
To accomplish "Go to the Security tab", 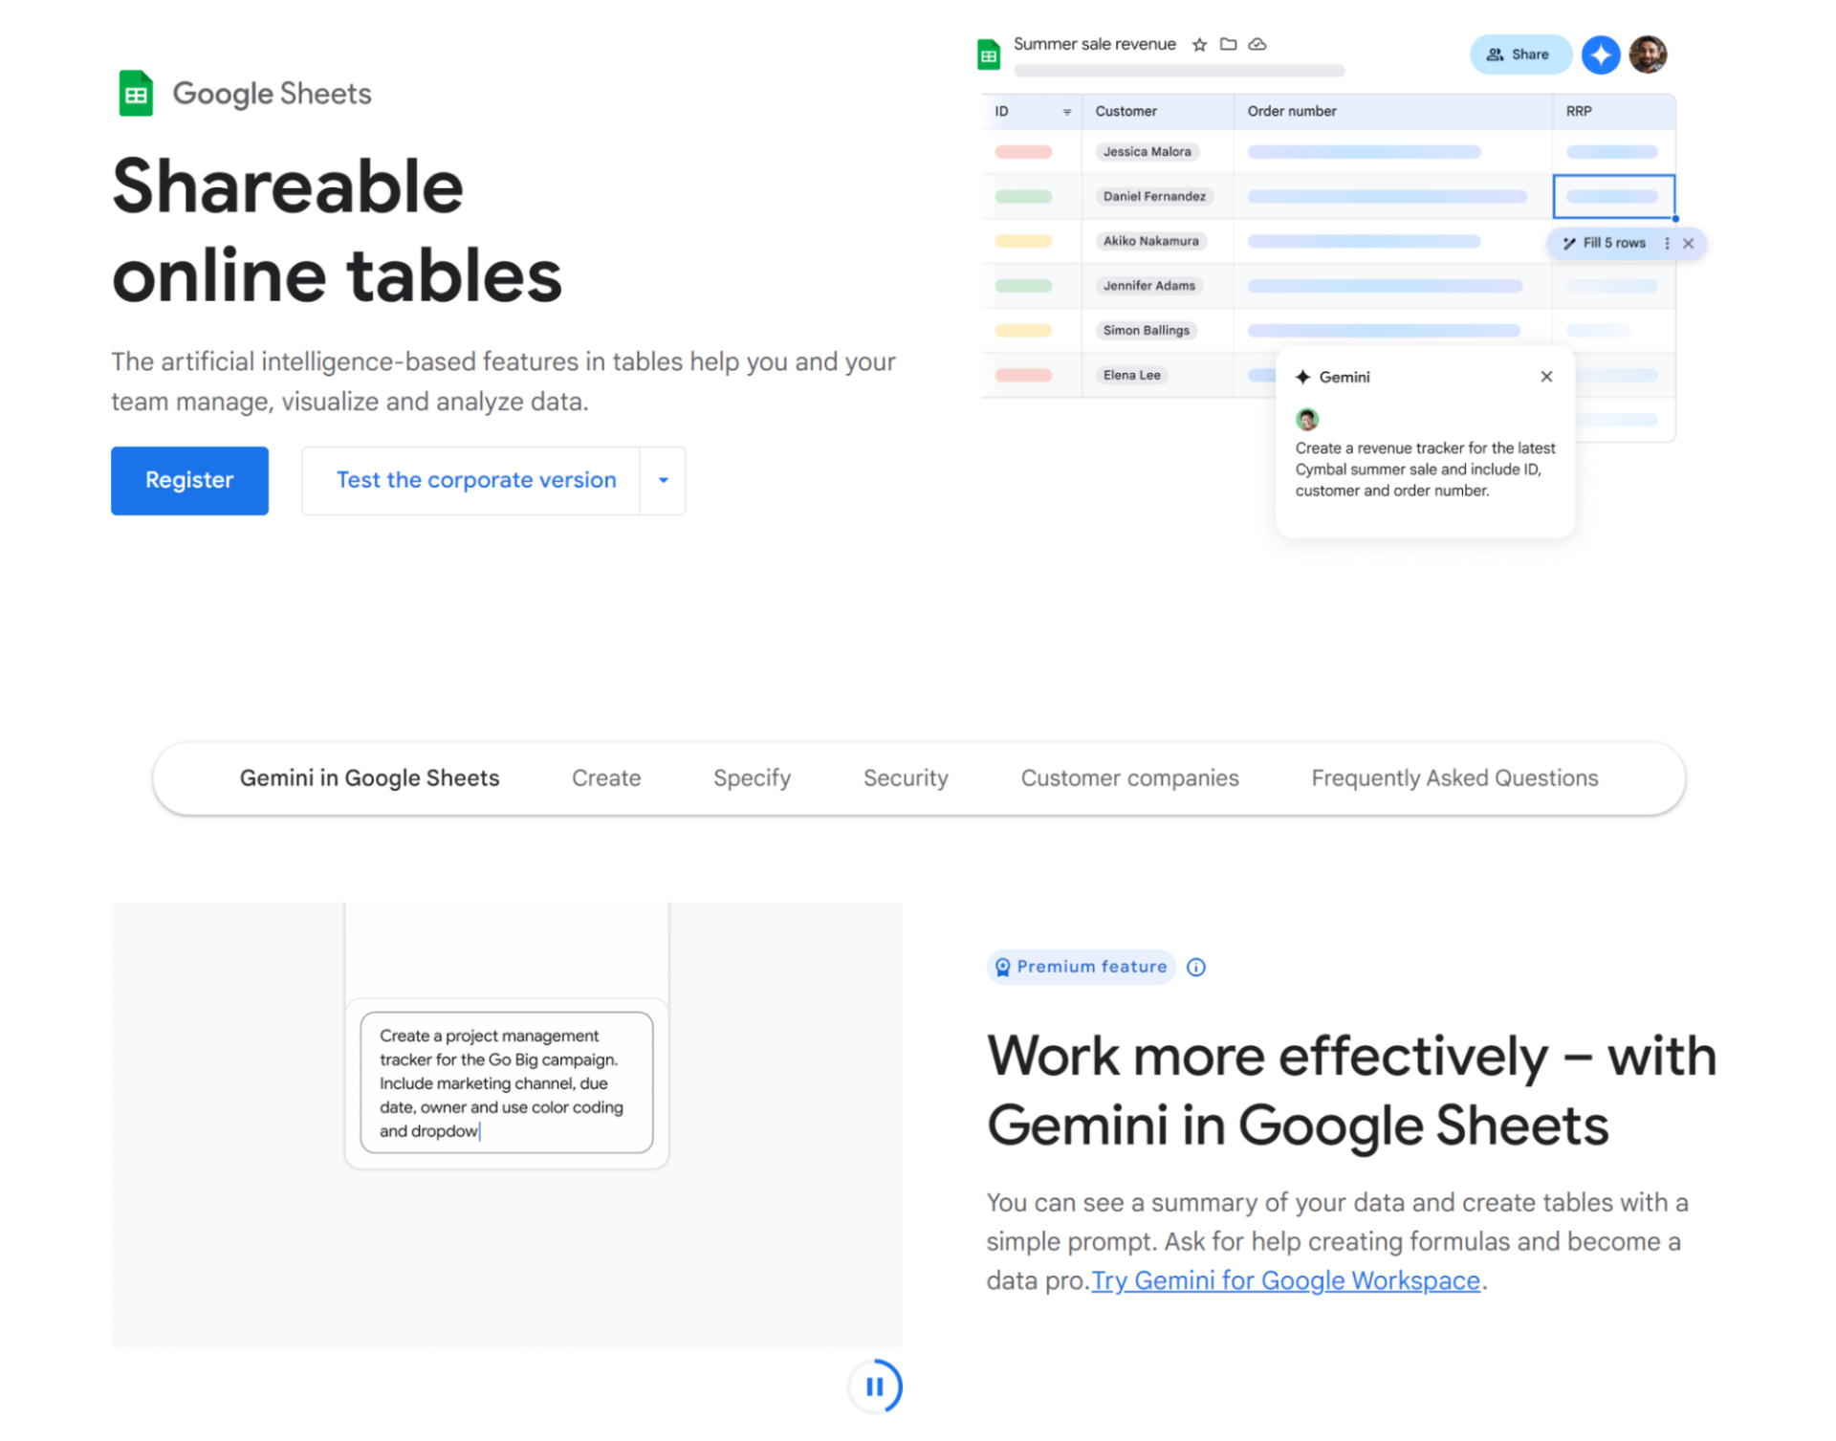I will [x=906, y=777].
